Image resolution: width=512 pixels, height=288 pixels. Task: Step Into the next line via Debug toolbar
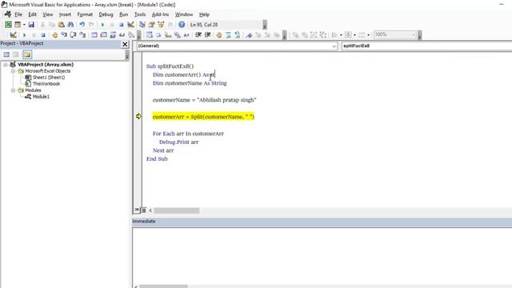click(64, 34)
